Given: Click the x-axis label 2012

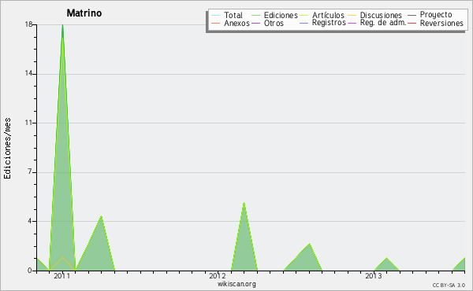Looking at the screenshot, I should (x=218, y=276).
